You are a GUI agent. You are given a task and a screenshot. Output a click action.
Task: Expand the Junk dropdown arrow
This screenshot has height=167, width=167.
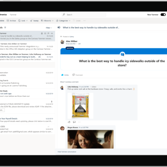point(27,21)
